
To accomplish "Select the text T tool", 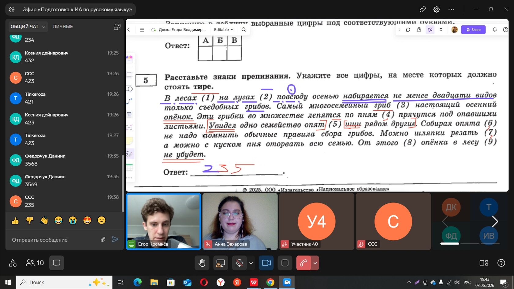I will pyautogui.click(x=129, y=114).
